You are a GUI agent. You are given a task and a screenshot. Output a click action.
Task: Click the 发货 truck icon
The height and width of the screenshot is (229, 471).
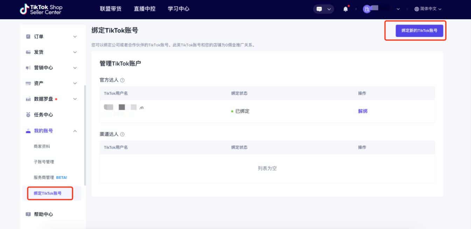click(28, 52)
